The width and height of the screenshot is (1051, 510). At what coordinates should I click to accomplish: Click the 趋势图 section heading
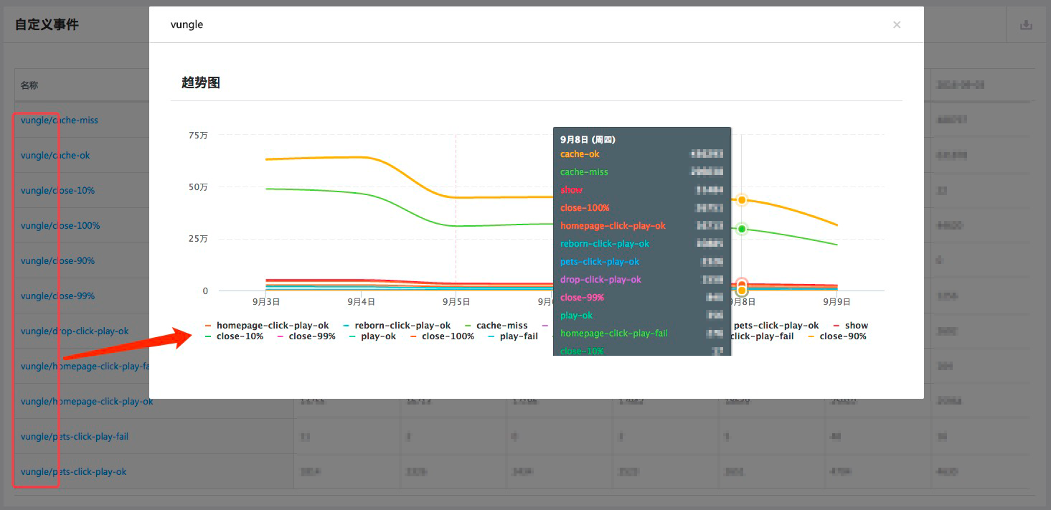coord(201,83)
